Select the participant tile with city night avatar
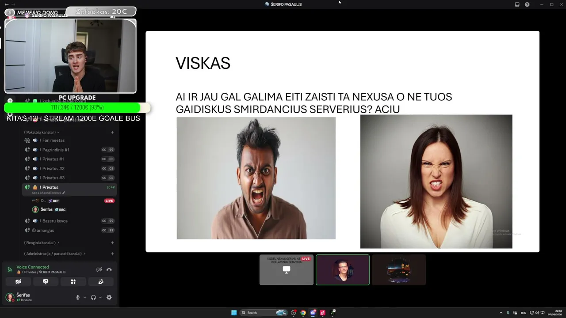This screenshot has height=318, width=566. click(x=399, y=270)
